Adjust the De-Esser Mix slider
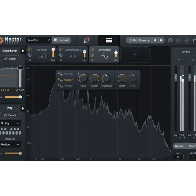196x196 pixels. (x=53, y=53)
